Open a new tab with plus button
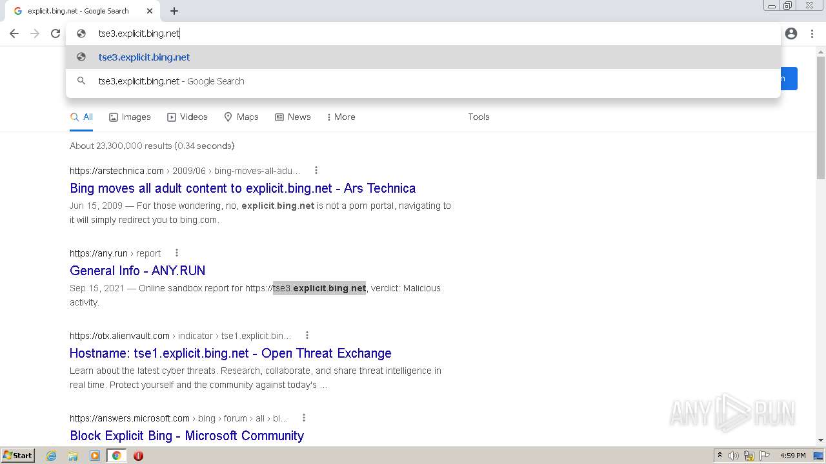Viewport: 826px width, 464px height. point(174,11)
